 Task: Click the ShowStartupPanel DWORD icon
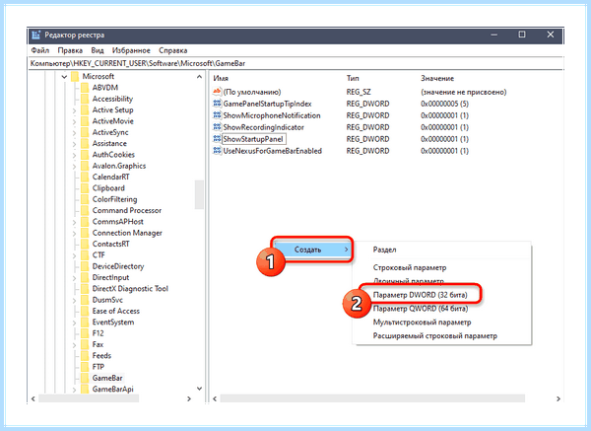coord(217,139)
